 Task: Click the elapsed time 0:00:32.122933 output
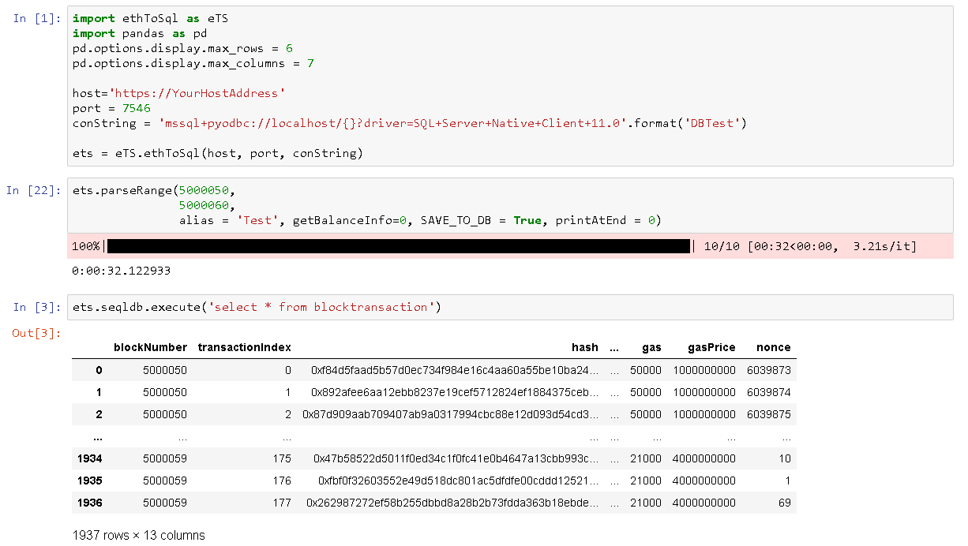coord(122,271)
